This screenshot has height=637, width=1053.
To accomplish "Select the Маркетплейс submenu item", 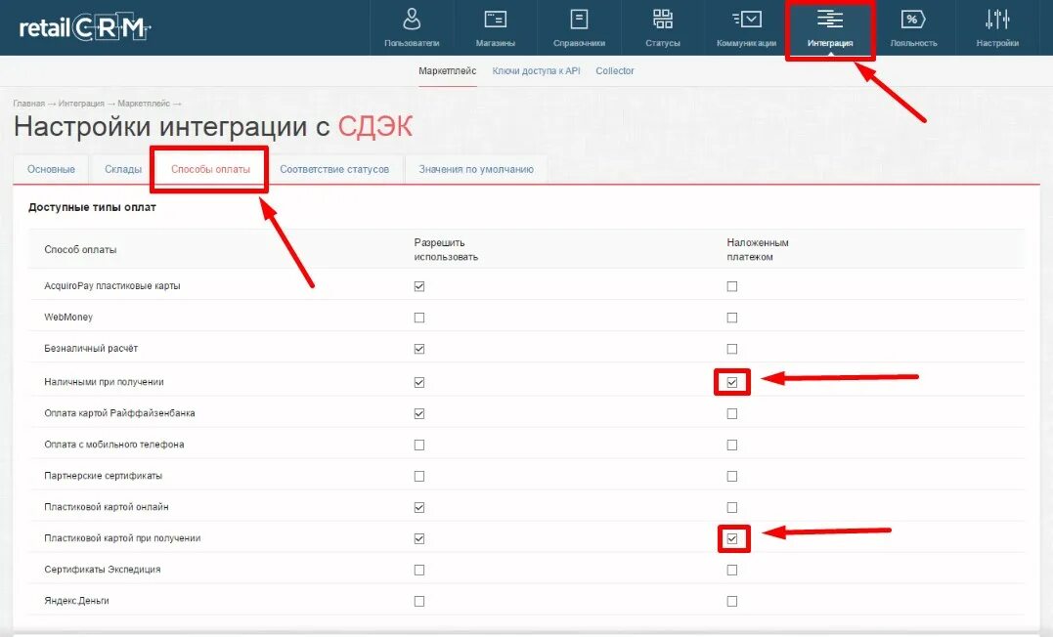I will pos(447,70).
